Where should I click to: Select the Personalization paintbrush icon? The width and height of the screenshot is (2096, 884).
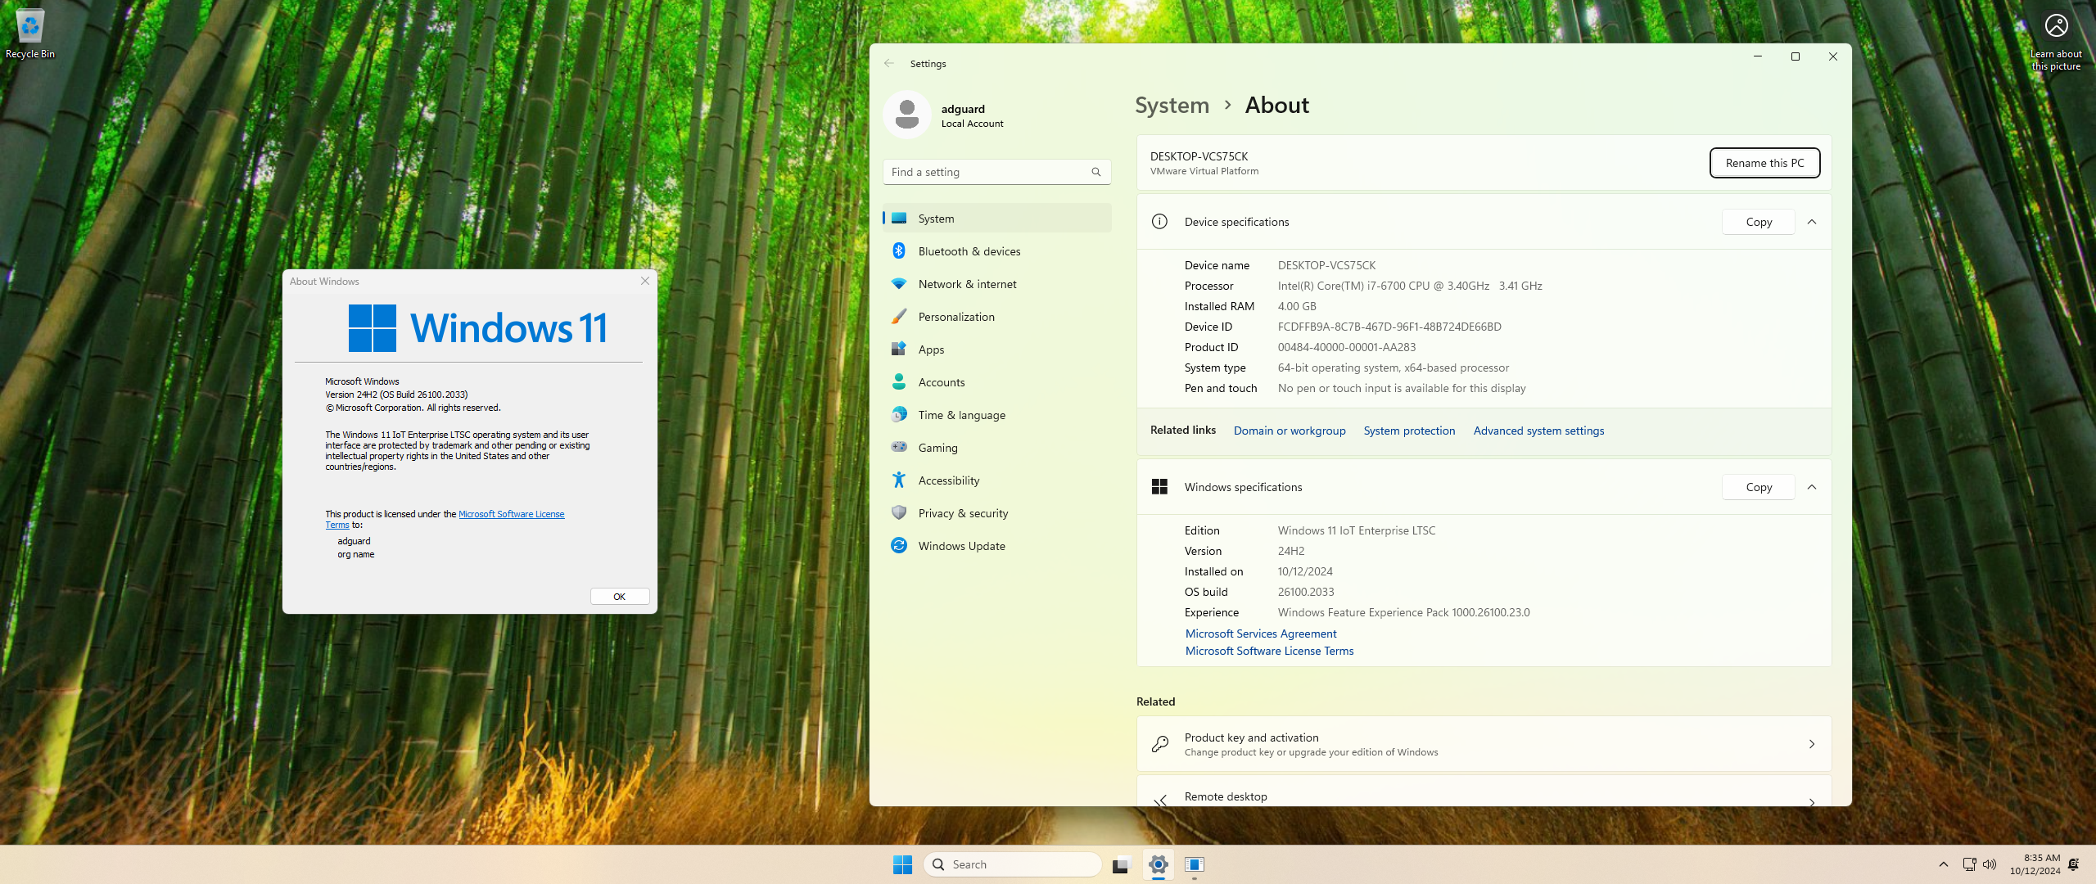899,317
